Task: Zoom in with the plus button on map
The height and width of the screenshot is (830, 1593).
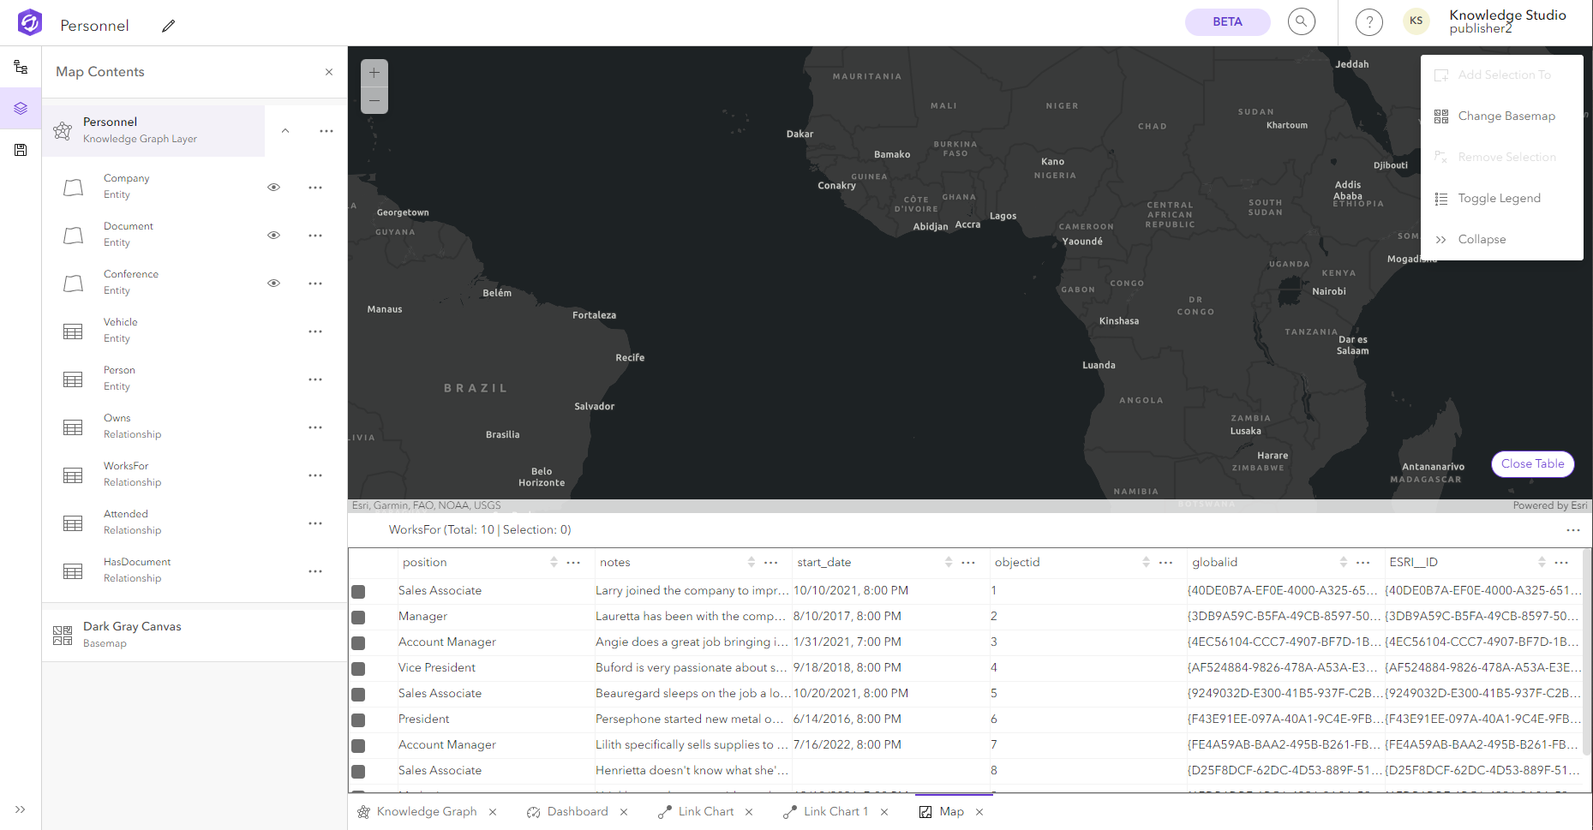Action: coord(374,73)
